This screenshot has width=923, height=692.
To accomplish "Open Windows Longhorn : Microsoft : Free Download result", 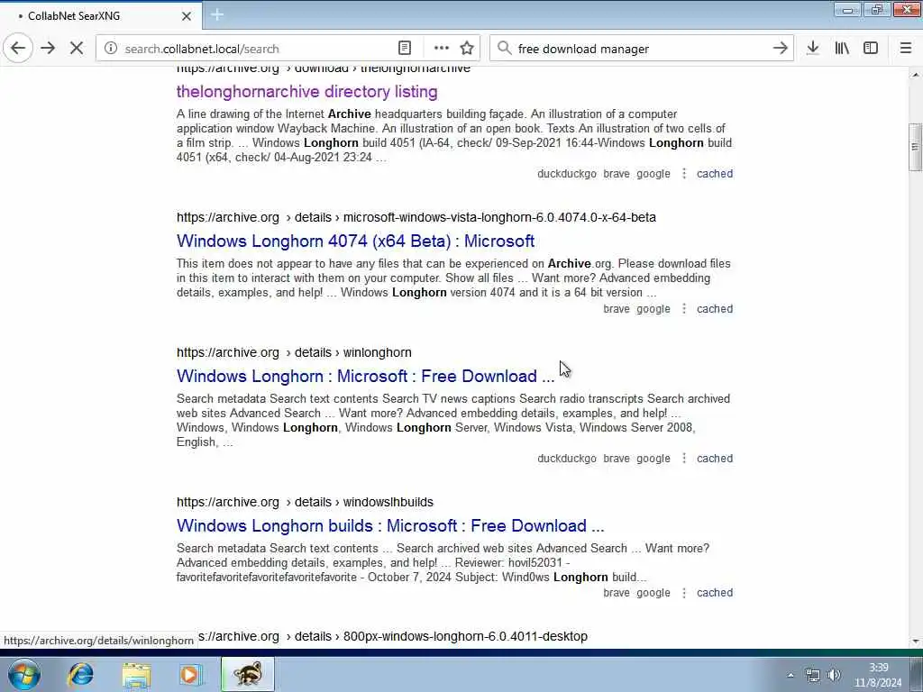I will [x=366, y=377].
